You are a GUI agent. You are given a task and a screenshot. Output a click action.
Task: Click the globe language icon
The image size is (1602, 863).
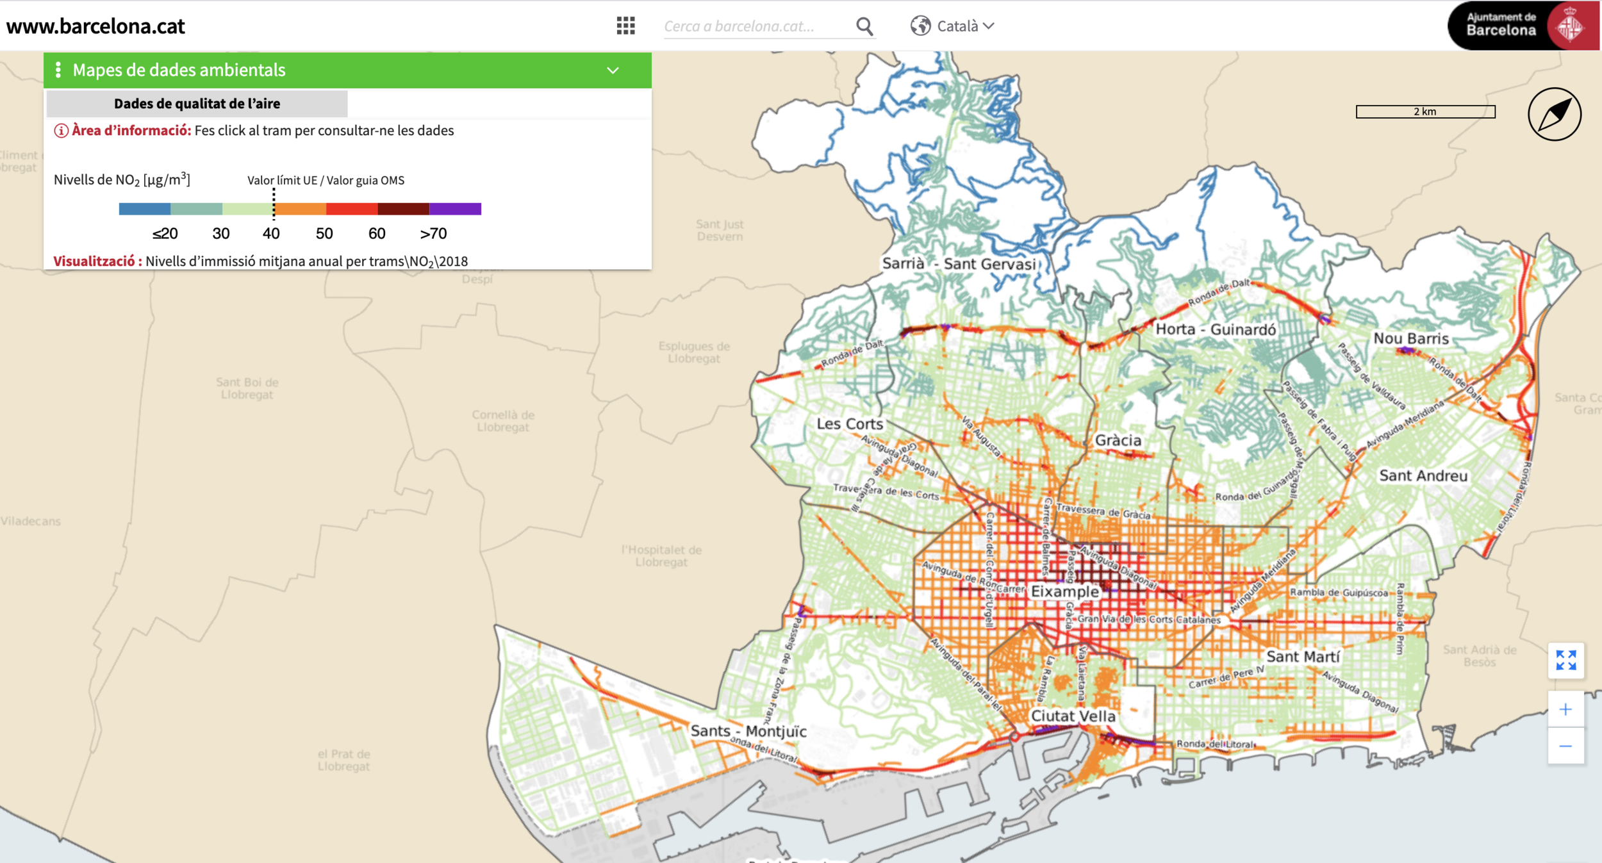(x=920, y=26)
